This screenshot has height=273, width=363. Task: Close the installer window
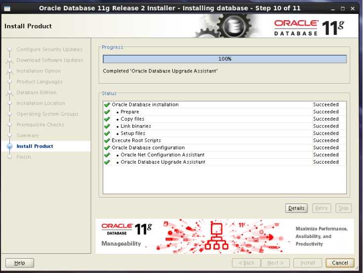coord(353,9)
